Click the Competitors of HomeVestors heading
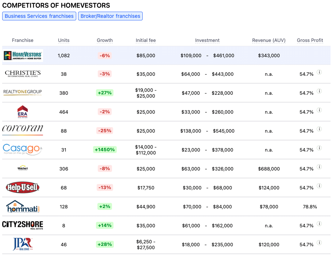The height and width of the screenshot is (259, 332). click(x=56, y=5)
